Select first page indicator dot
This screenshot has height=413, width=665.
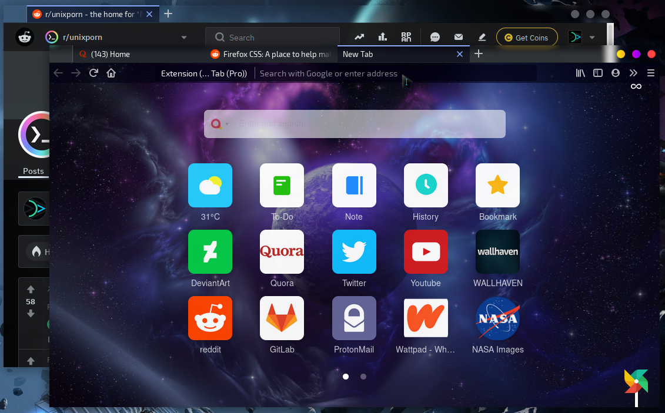coord(346,377)
